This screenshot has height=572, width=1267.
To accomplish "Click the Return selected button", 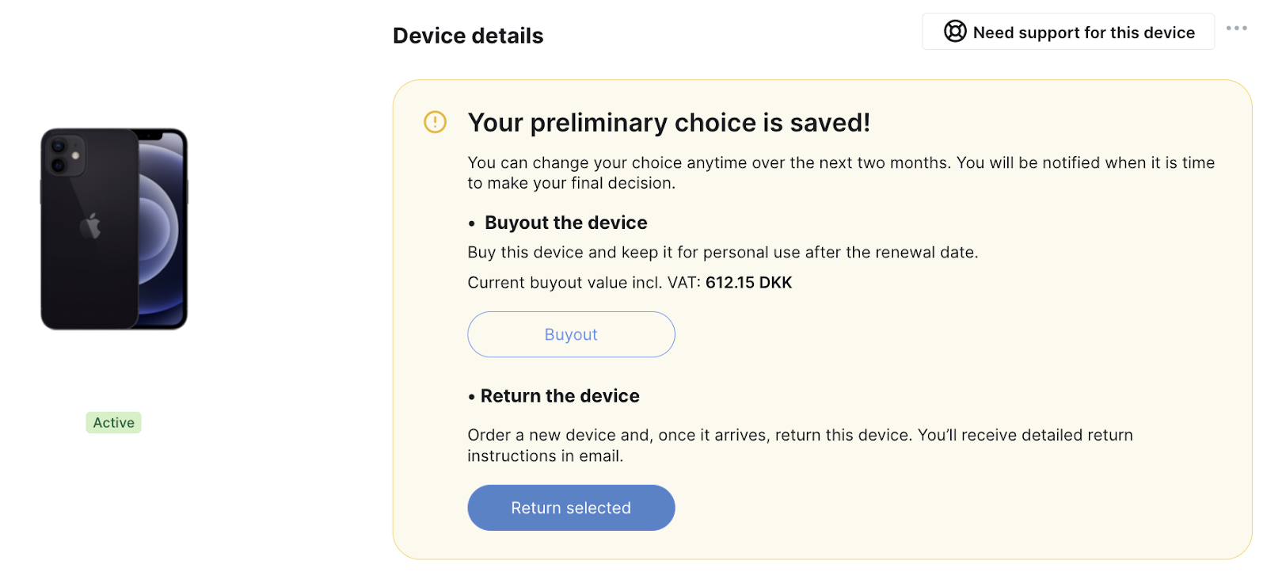I will [x=571, y=508].
